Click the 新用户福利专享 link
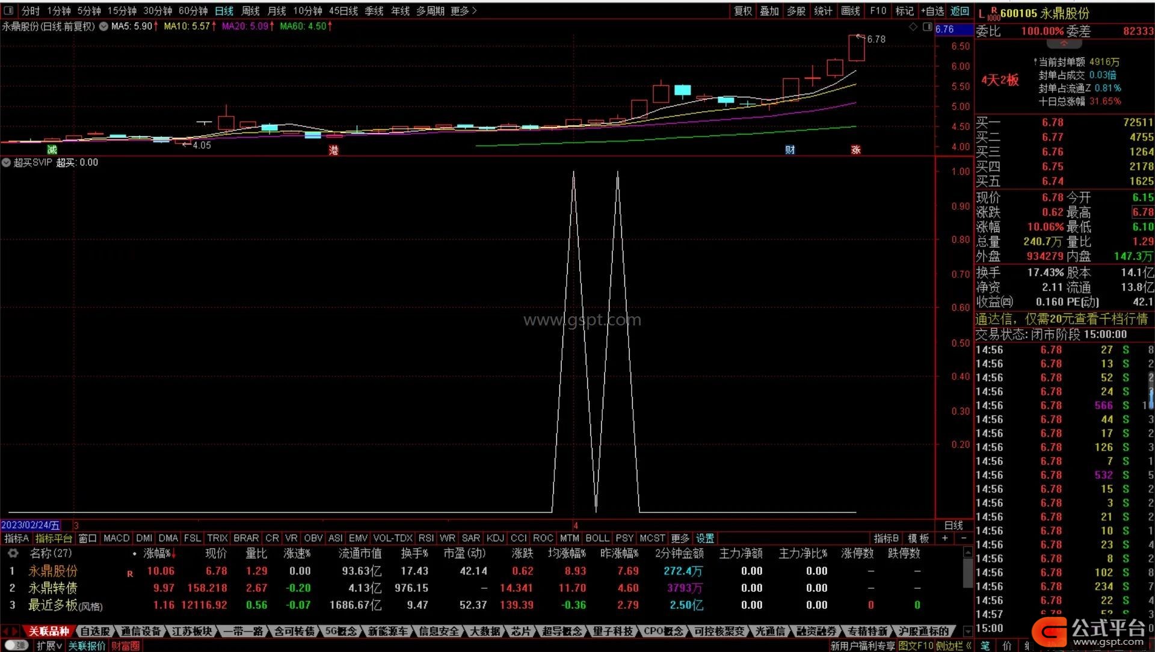This screenshot has width=1155, height=652. click(863, 645)
